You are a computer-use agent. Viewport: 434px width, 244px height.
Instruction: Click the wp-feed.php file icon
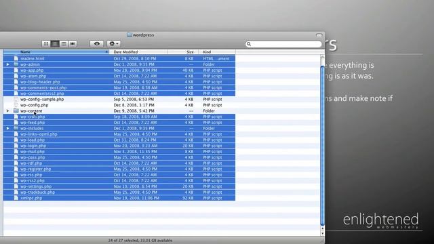pyautogui.click(x=16, y=123)
